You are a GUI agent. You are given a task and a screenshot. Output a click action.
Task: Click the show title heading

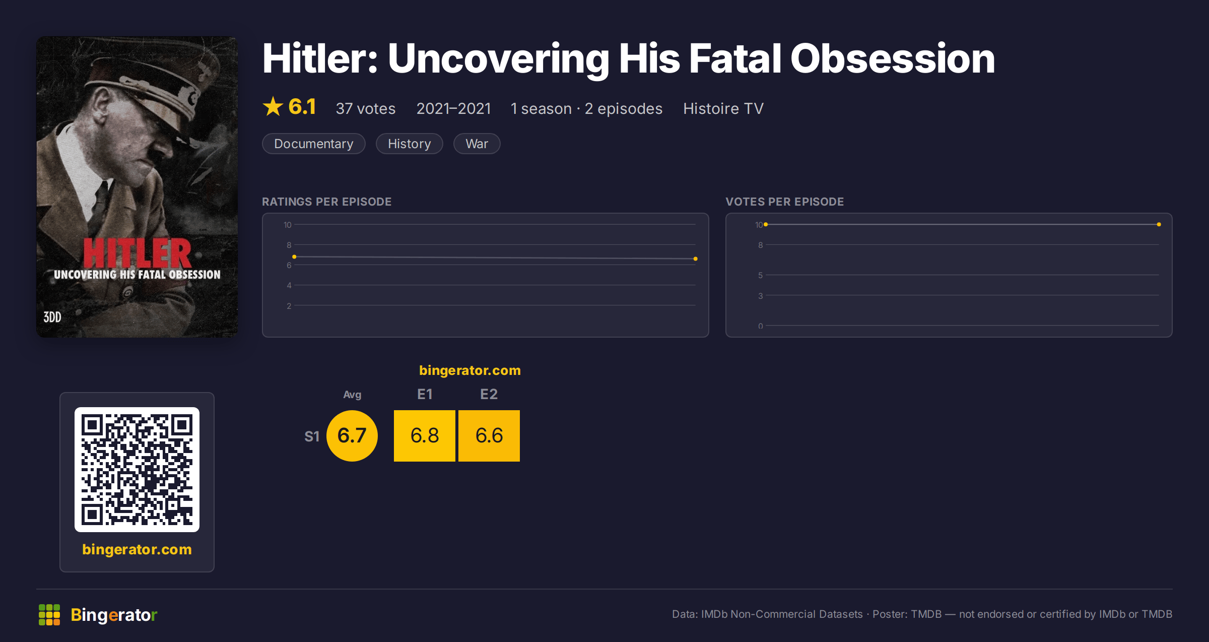[x=629, y=58]
